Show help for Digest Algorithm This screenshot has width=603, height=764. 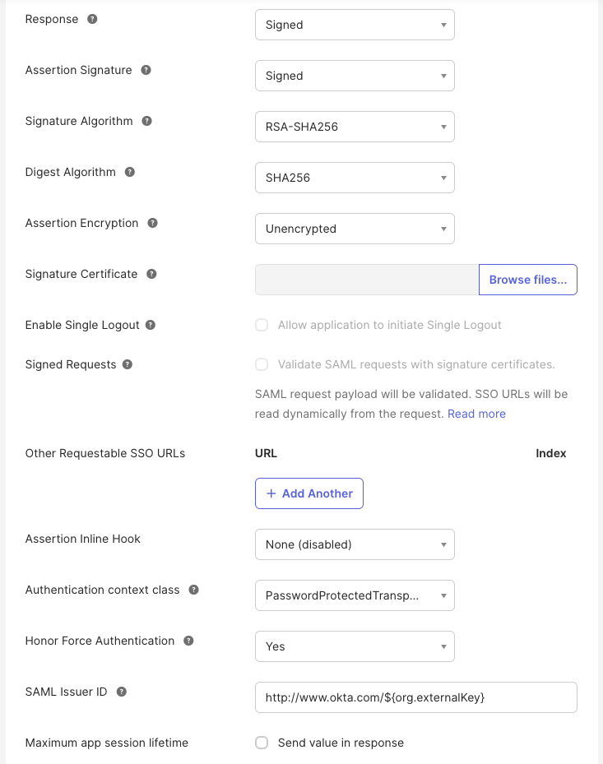click(130, 172)
